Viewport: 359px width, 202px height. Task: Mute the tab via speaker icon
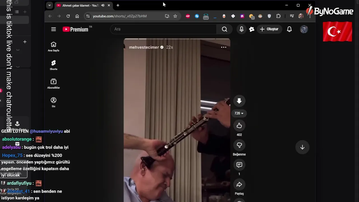coord(103,5)
